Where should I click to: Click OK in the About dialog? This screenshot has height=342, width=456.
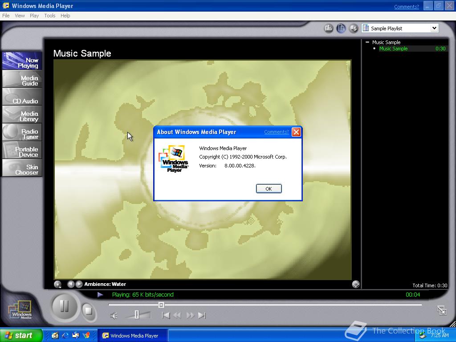(x=269, y=189)
